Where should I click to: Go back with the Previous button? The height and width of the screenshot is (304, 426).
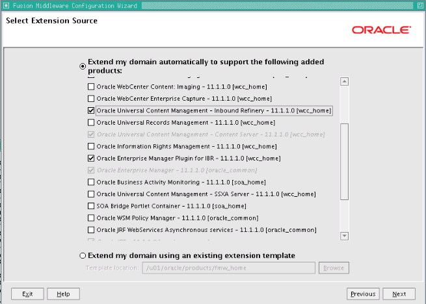click(363, 294)
